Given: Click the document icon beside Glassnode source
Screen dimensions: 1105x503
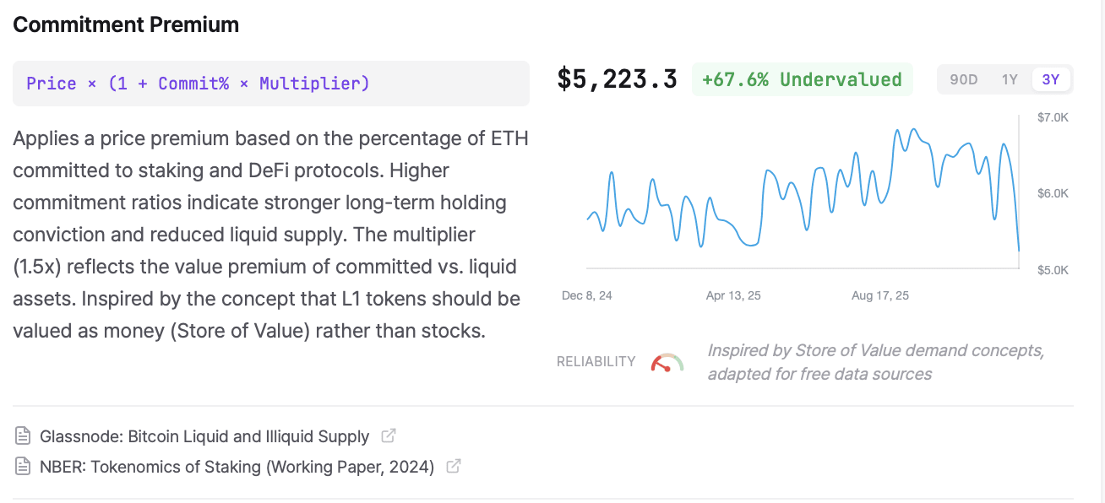Looking at the screenshot, I should click(x=23, y=436).
